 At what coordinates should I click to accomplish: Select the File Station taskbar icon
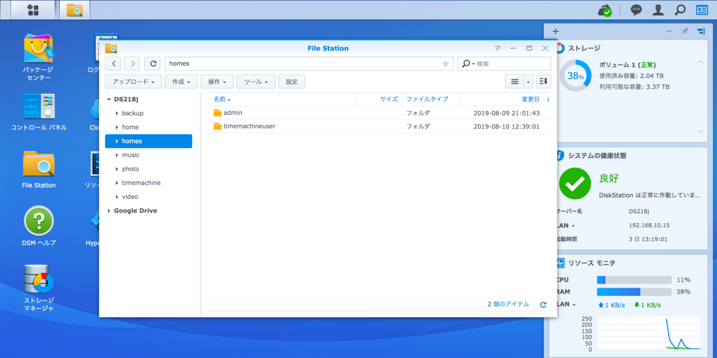coord(75,10)
